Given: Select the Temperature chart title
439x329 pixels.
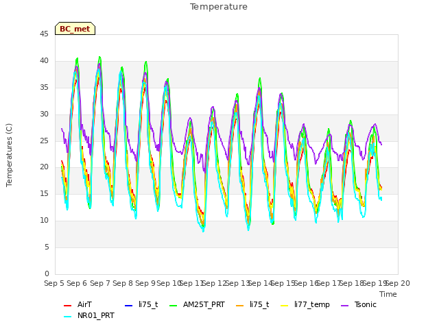Looking at the screenshot, I should click(x=219, y=7).
